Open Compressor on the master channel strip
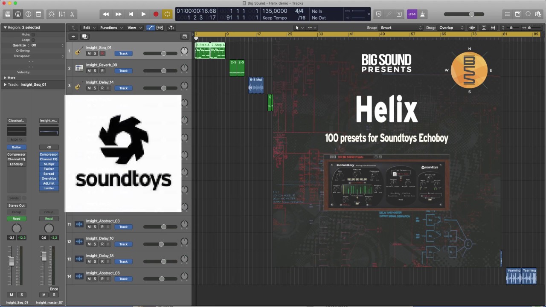546x307 pixels. [x=49, y=154]
